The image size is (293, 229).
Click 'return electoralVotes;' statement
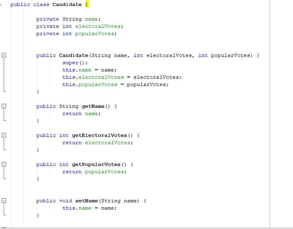coord(98,143)
